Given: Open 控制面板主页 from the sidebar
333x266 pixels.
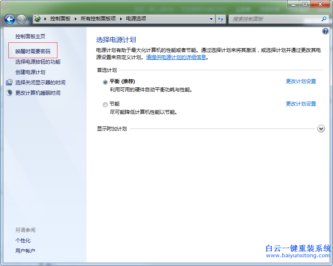Looking at the screenshot, I should pyautogui.click(x=31, y=36).
